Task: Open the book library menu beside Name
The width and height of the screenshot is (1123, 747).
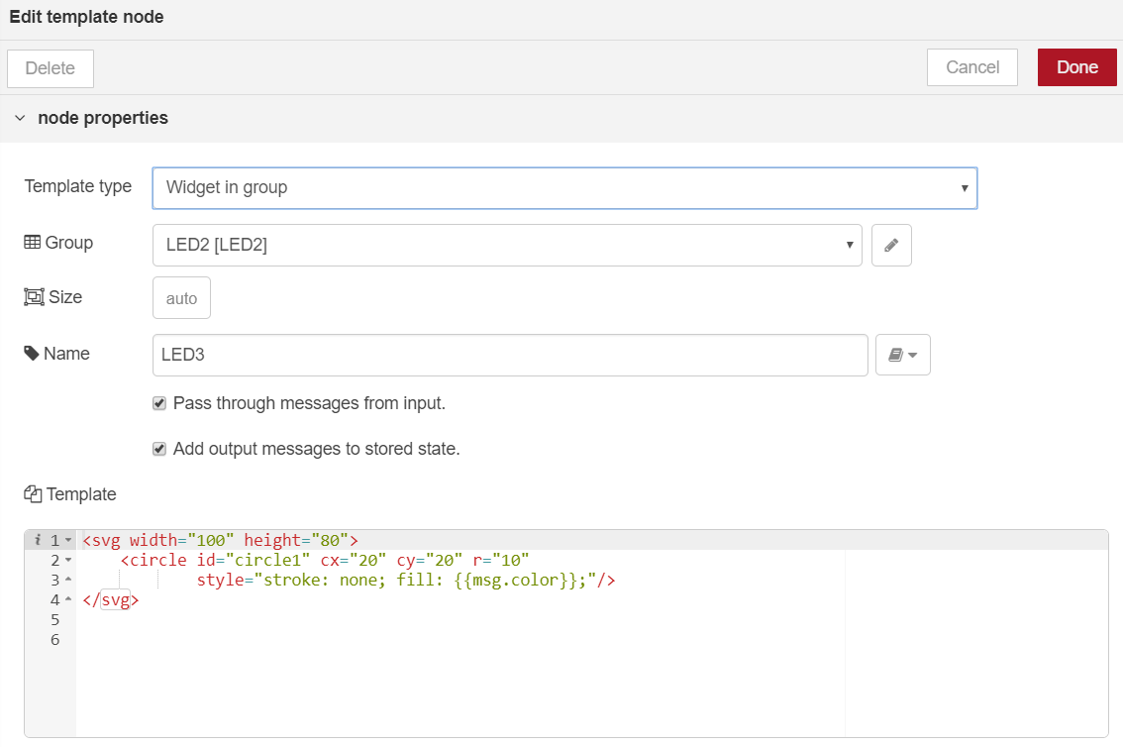Action: point(902,355)
